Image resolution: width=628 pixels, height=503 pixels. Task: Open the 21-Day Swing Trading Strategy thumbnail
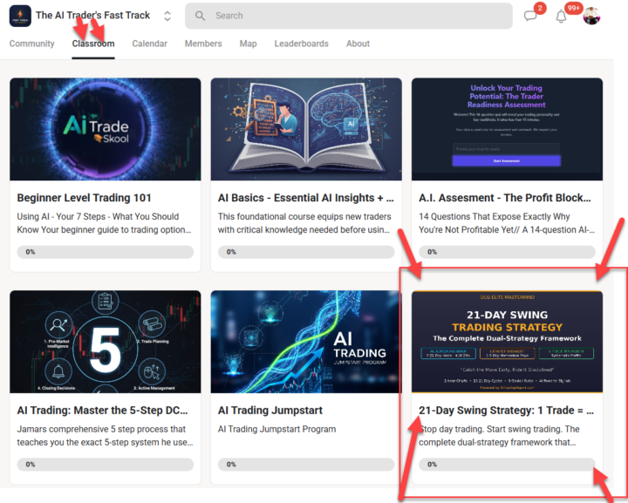(507, 342)
